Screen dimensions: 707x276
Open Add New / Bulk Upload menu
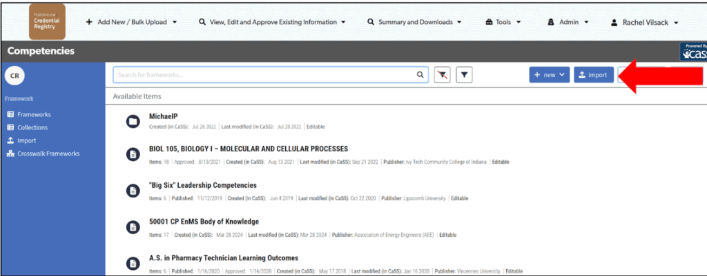(131, 22)
